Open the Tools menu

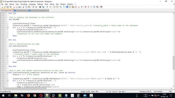click(x=46, y=4)
